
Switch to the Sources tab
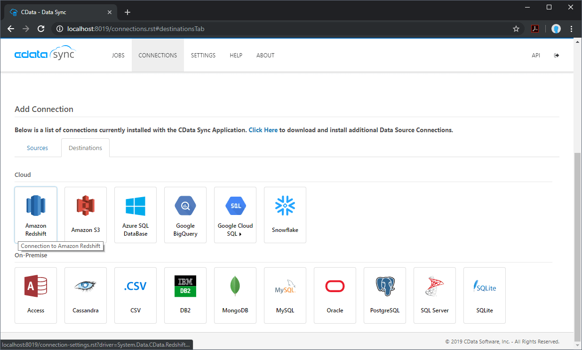click(x=38, y=148)
